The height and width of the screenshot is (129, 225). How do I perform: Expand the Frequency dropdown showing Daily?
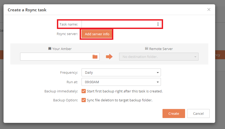(121, 72)
